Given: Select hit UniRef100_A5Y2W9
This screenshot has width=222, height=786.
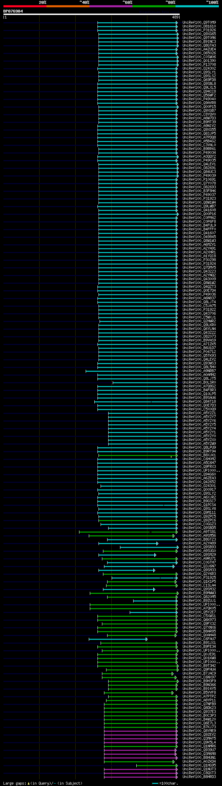Looking at the screenshot, I should tap(199, 444).
